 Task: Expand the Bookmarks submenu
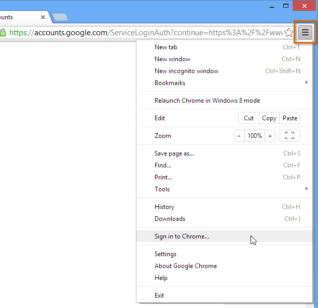(x=224, y=83)
